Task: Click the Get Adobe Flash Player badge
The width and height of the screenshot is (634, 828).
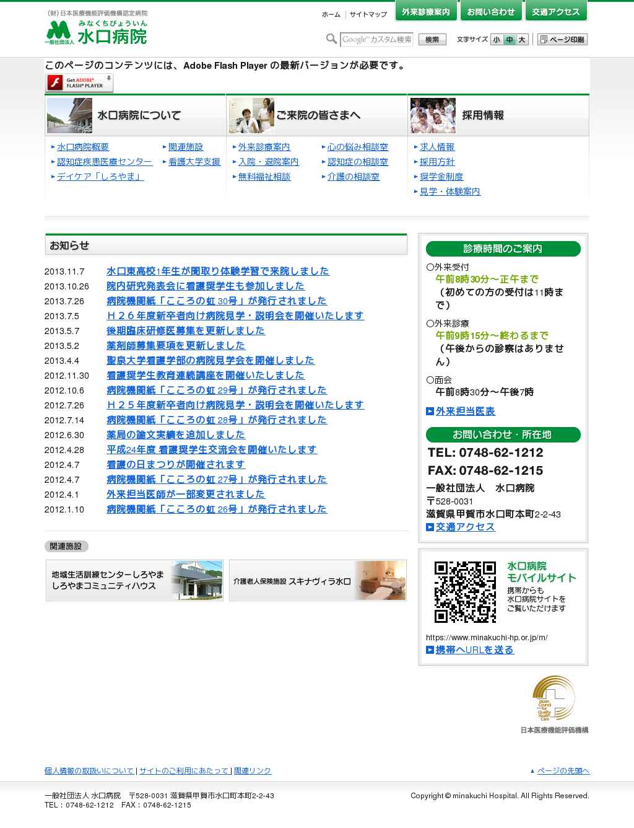Action: [x=79, y=82]
